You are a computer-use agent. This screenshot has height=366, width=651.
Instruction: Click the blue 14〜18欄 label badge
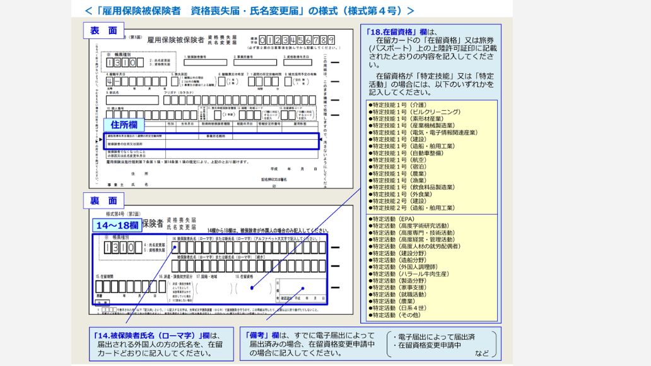pyautogui.click(x=117, y=225)
